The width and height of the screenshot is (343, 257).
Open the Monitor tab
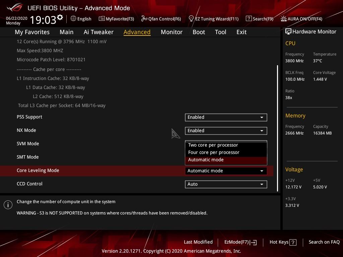tap(171, 32)
